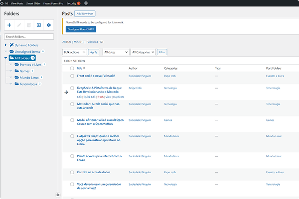Click the drag handle beside DeepSeek post

coord(66,92)
